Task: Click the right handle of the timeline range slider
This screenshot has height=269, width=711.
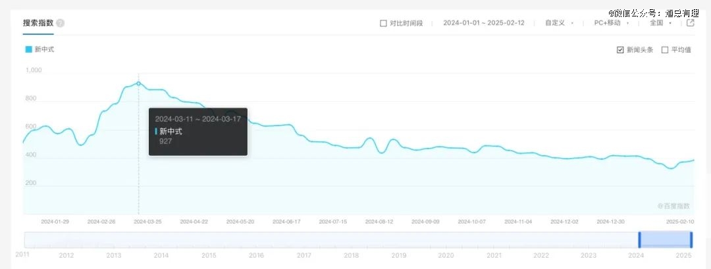Action: tap(691, 239)
